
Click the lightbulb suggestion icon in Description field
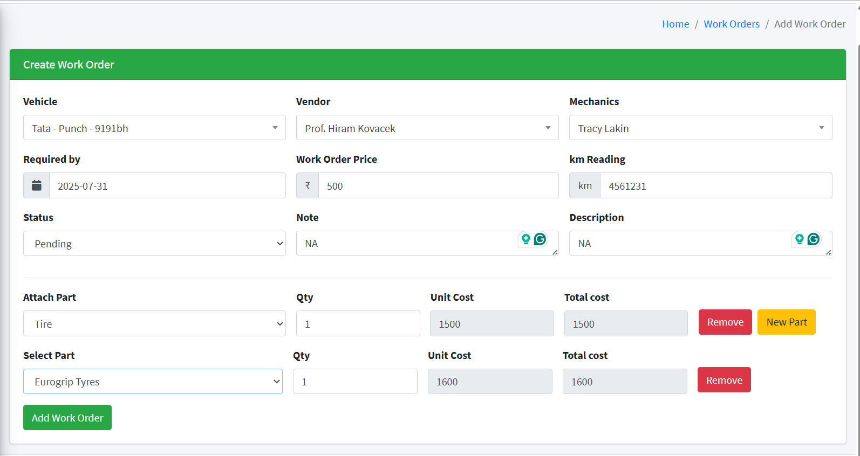(800, 239)
